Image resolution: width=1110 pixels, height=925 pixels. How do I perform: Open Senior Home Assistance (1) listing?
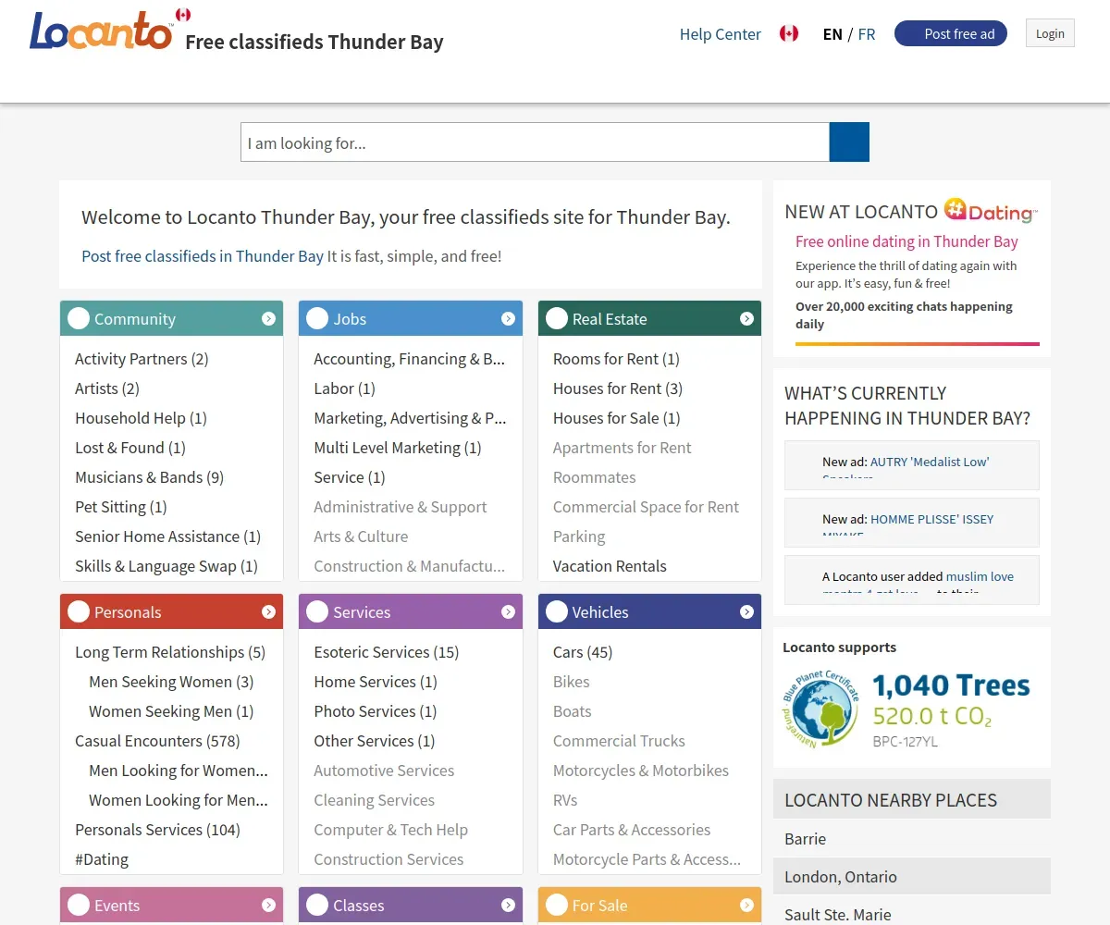click(x=167, y=536)
